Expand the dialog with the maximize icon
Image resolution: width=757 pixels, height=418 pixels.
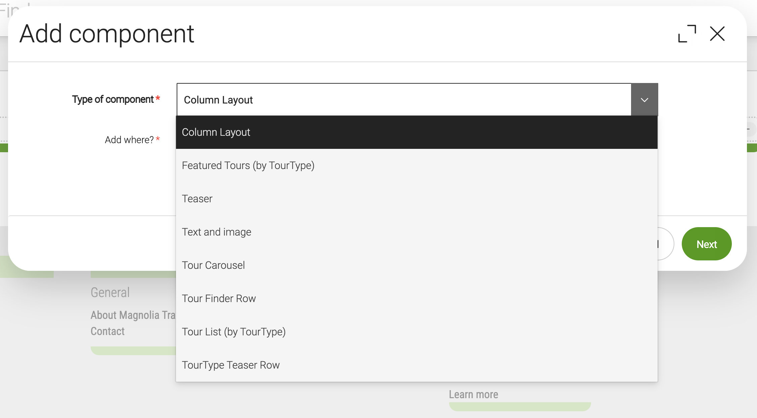point(687,34)
